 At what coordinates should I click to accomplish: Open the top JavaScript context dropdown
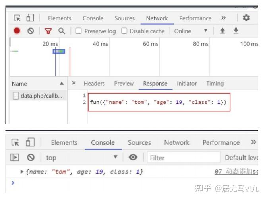tap(82, 158)
